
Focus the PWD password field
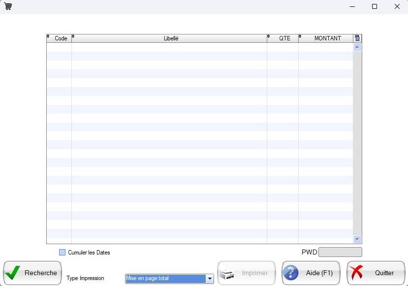click(x=340, y=253)
